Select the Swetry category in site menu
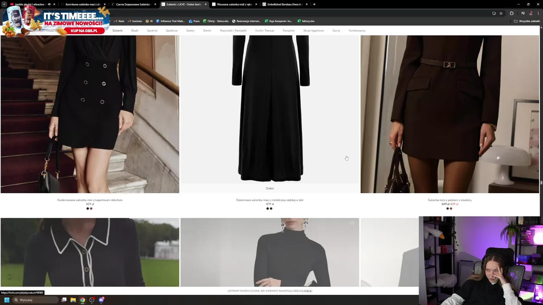 pyautogui.click(x=190, y=30)
